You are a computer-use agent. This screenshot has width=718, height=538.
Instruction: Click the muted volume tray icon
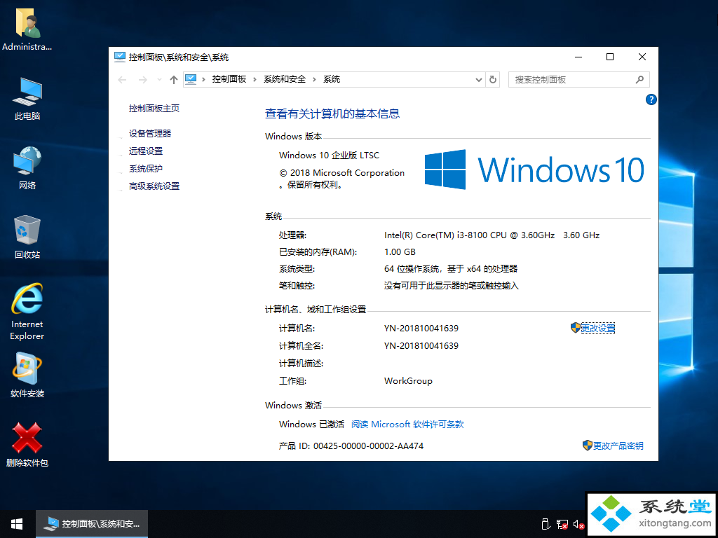[578, 524]
